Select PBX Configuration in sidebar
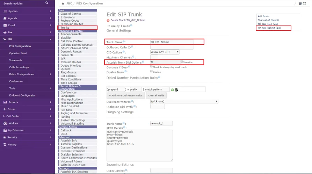 [20, 46]
